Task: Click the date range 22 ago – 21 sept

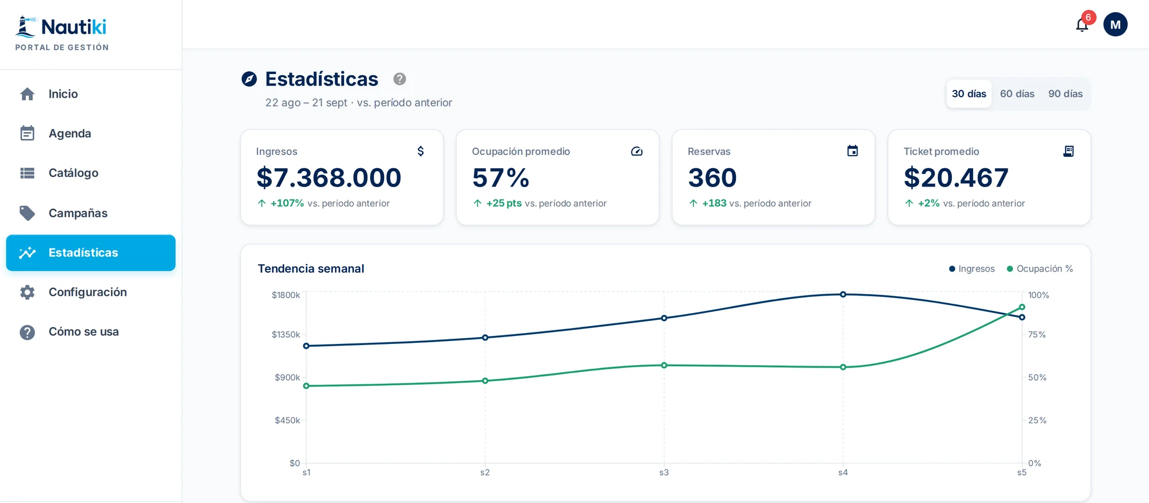Action: [306, 103]
